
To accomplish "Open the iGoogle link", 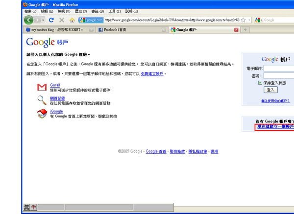I will [x=56, y=111].
